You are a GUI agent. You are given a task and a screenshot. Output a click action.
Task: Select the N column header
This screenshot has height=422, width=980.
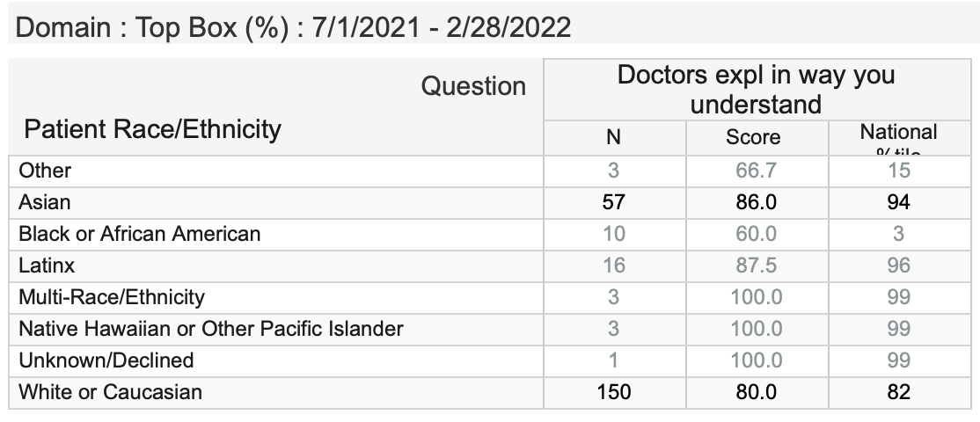point(613,136)
